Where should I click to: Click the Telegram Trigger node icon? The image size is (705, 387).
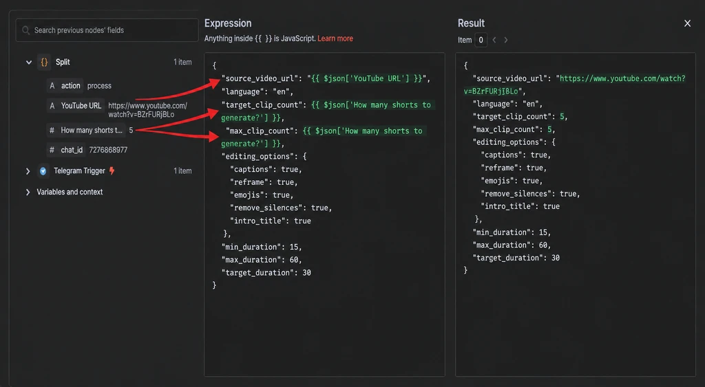(43, 171)
